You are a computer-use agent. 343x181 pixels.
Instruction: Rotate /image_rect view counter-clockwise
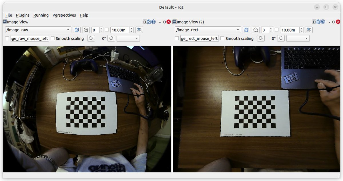click(261, 38)
